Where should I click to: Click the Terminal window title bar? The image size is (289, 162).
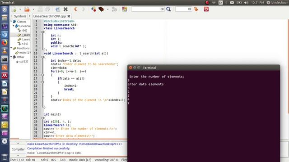pyautogui.click(x=204, y=67)
